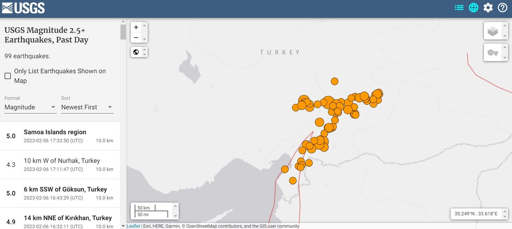Open the map legend key control
The image size is (512, 229).
[493, 52]
